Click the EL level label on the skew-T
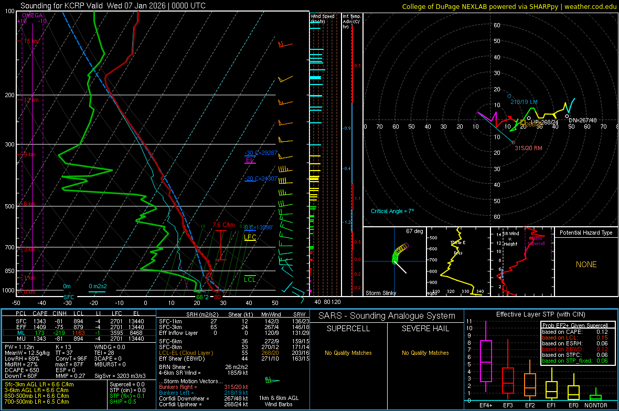 point(250,160)
